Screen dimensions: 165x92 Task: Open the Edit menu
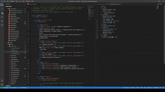tap(7, 1)
